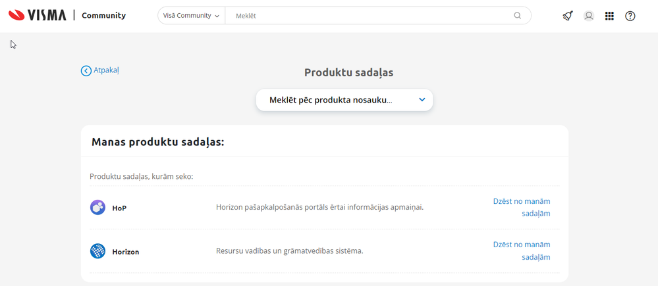Click the product search dropdown chevron
658x286 pixels.
tap(422, 100)
